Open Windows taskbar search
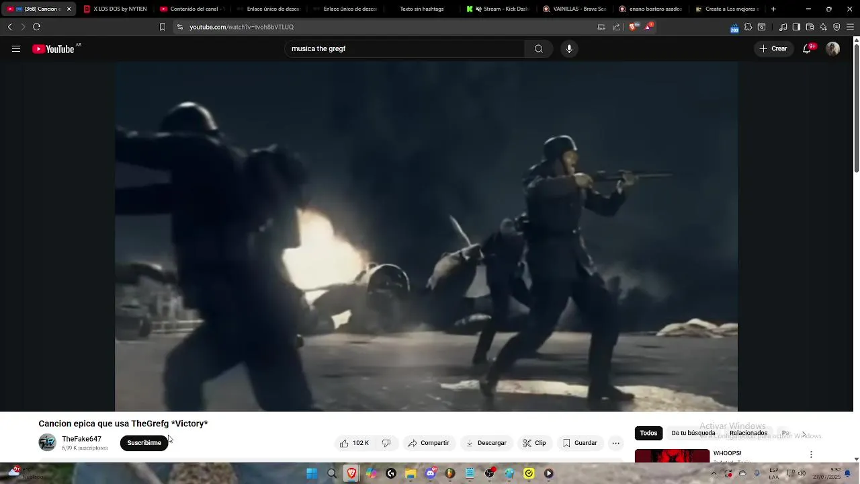The width and height of the screenshot is (860, 484). point(331,473)
